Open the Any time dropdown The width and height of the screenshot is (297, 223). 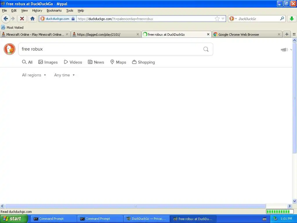pos(64,75)
